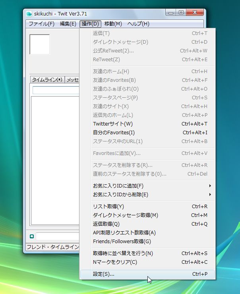Click the green status icon at bottom
The height and width of the screenshot is (294, 240).
(x=32, y=236)
